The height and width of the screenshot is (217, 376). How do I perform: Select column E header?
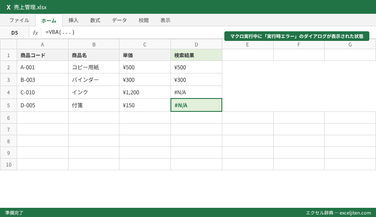click(247, 44)
